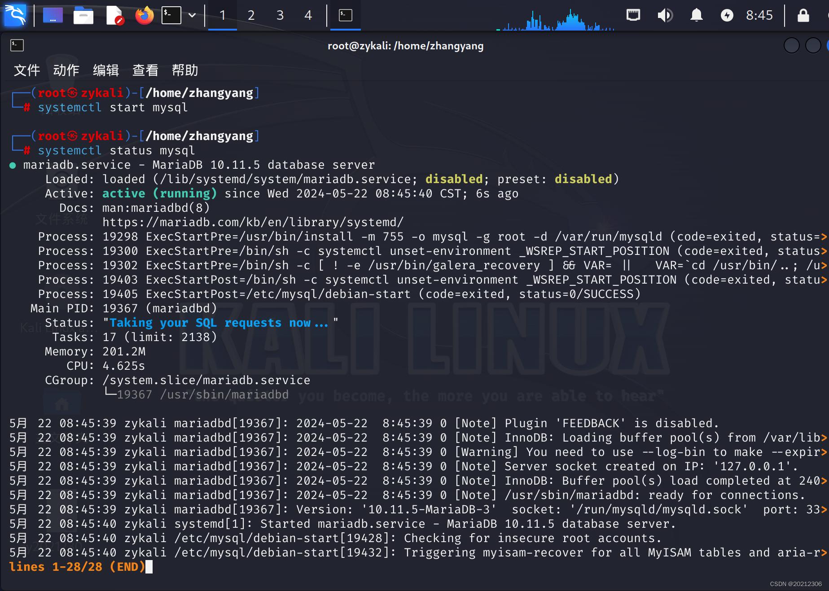This screenshot has height=591, width=829.
Task: Click the 'Plugin FEEDBACK is disabled' log line
Action: click(x=364, y=423)
